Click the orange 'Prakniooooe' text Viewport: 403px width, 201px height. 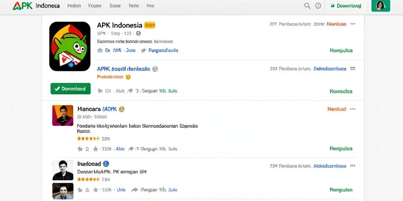[110, 77]
